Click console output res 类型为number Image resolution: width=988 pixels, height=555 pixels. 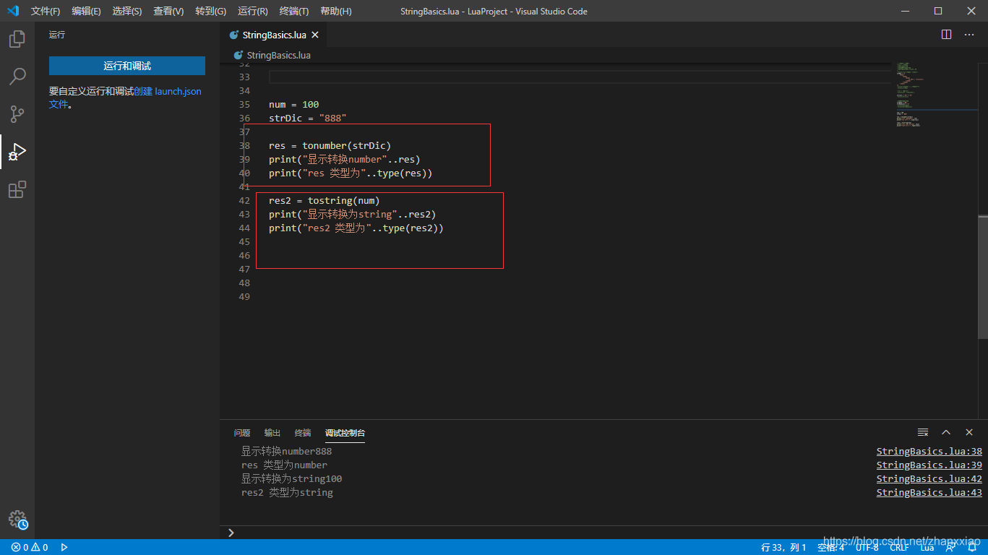pyautogui.click(x=284, y=465)
